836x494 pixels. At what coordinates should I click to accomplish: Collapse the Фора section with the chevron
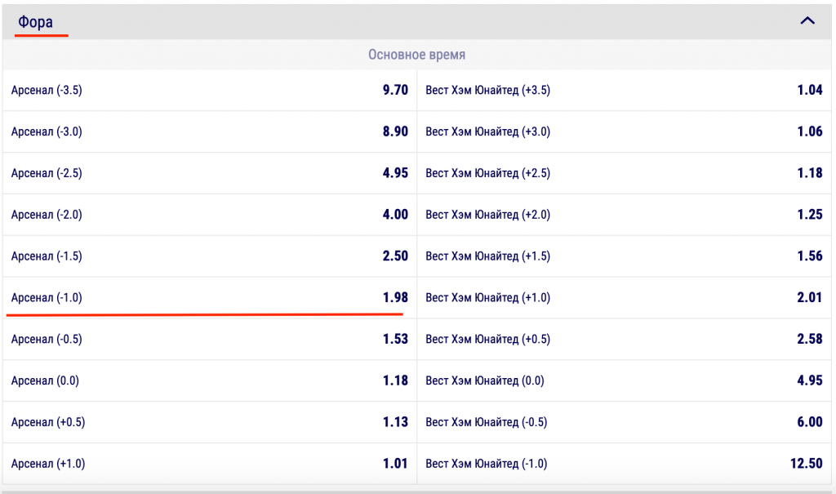(807, 20)
